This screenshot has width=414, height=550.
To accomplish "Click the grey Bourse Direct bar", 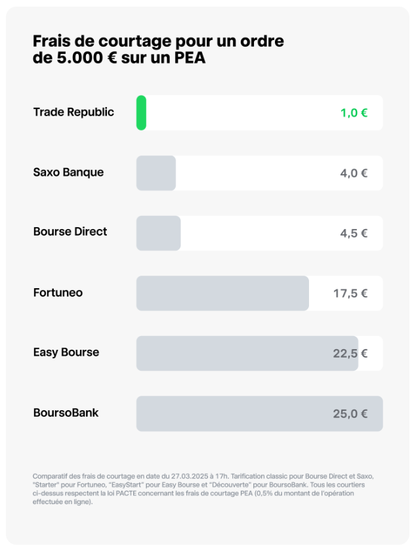I will pos(158,233).
